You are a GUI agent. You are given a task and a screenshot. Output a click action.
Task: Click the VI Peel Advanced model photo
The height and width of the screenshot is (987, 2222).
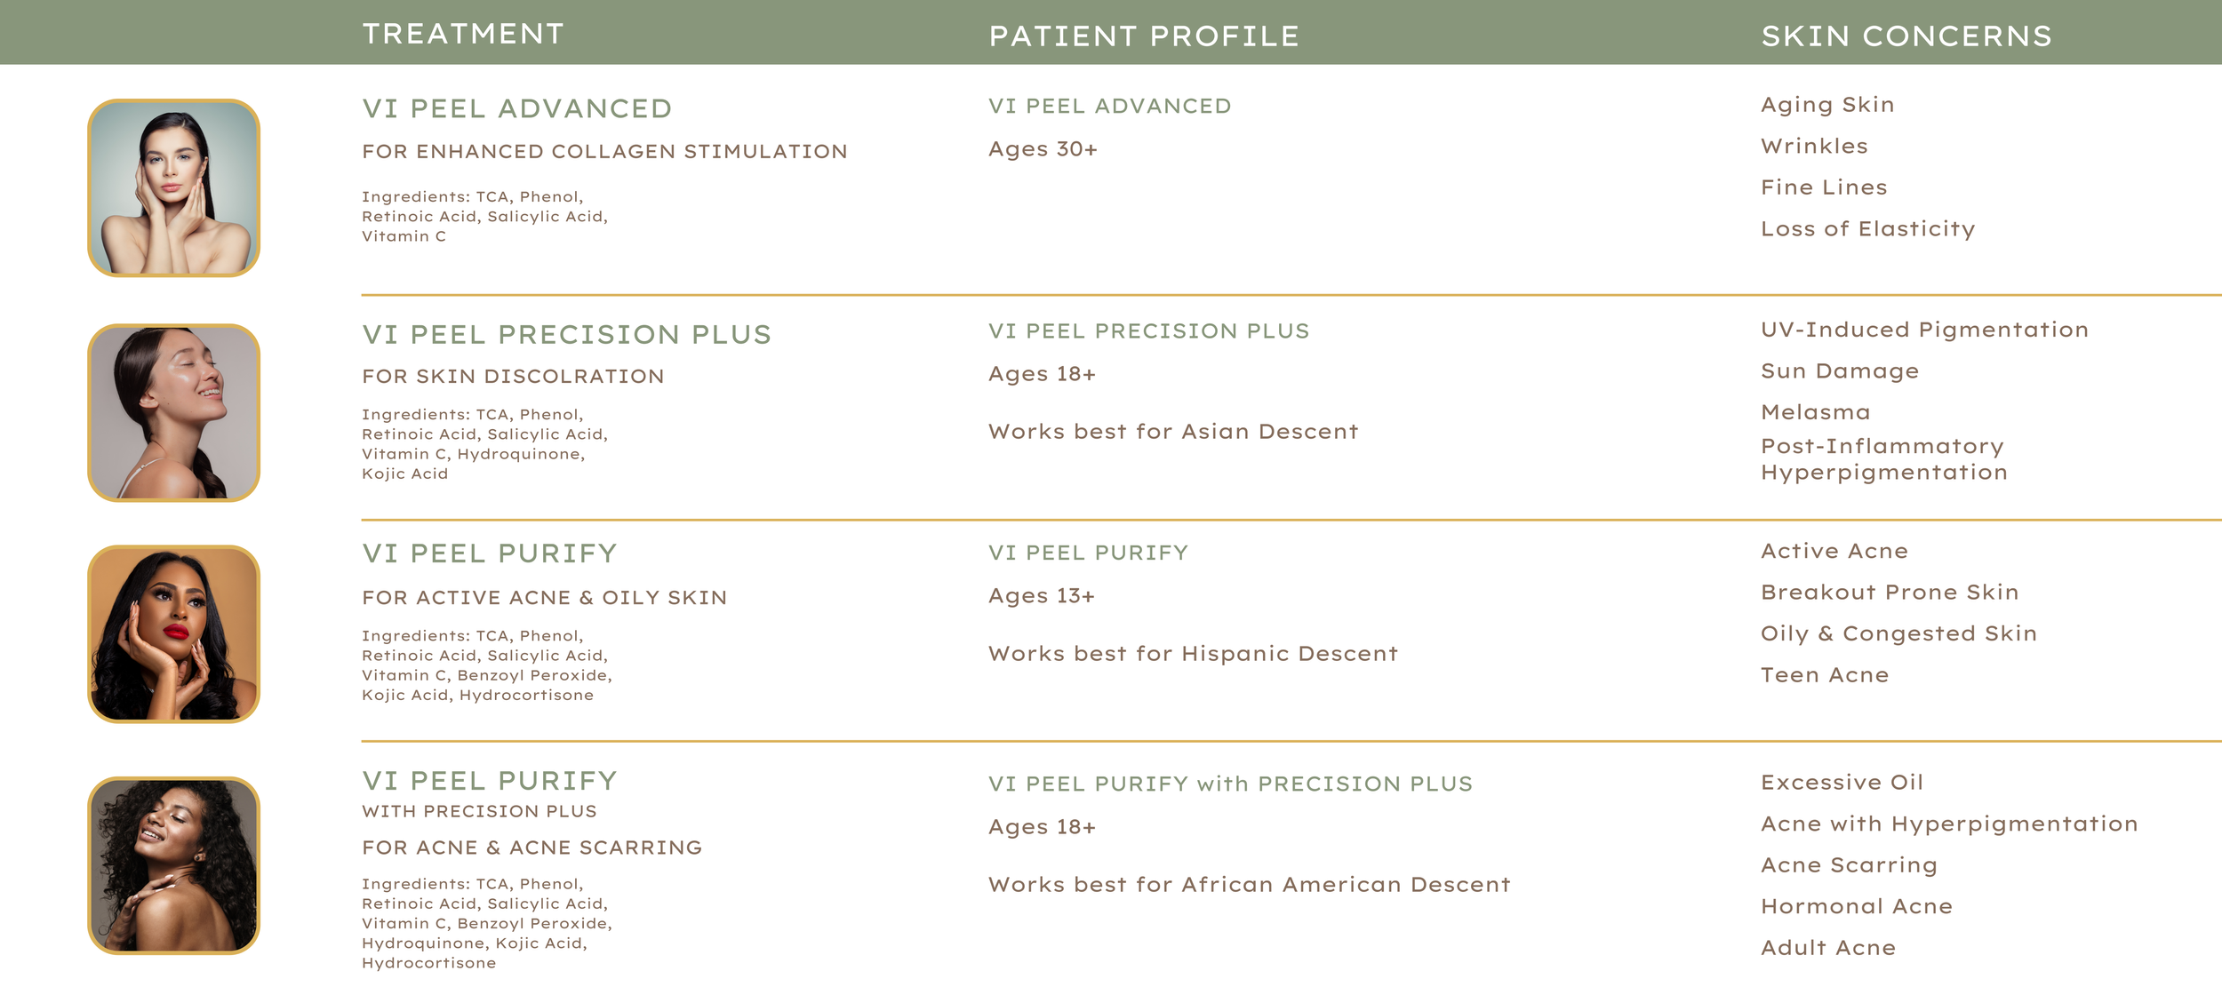click(173, 187)
